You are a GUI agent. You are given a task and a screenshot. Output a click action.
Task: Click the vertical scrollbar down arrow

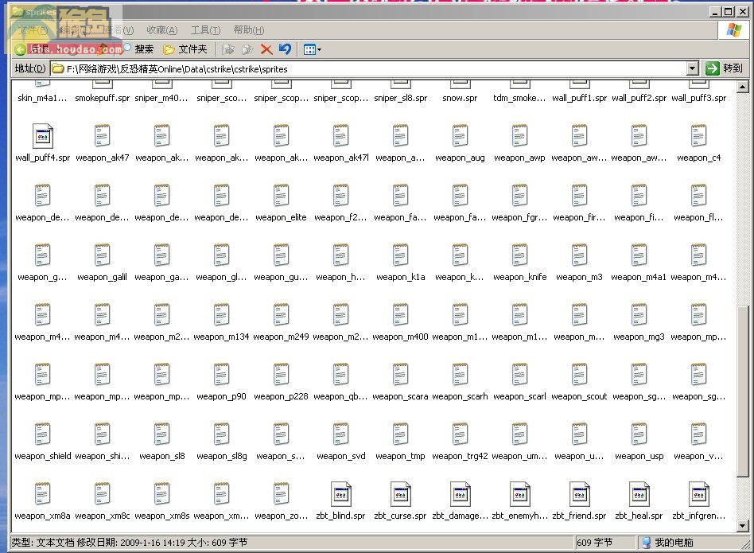[x=742, y=526]
